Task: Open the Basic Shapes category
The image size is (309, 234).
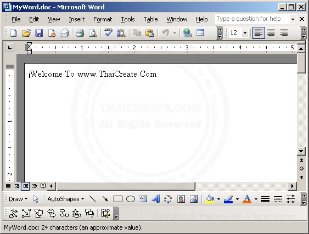Action: (39, 213)
